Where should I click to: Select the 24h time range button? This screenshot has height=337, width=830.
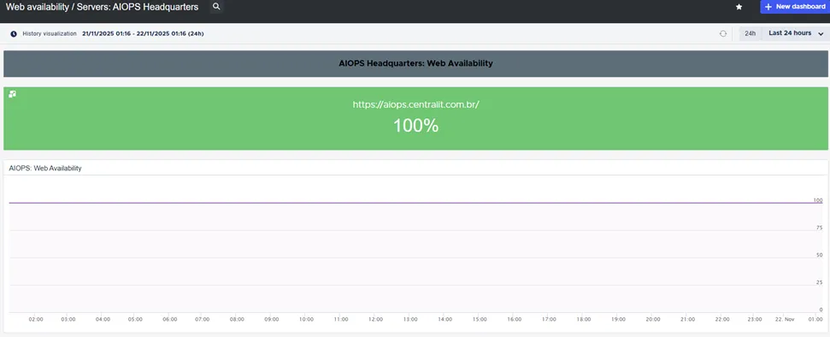coord(750,33)
